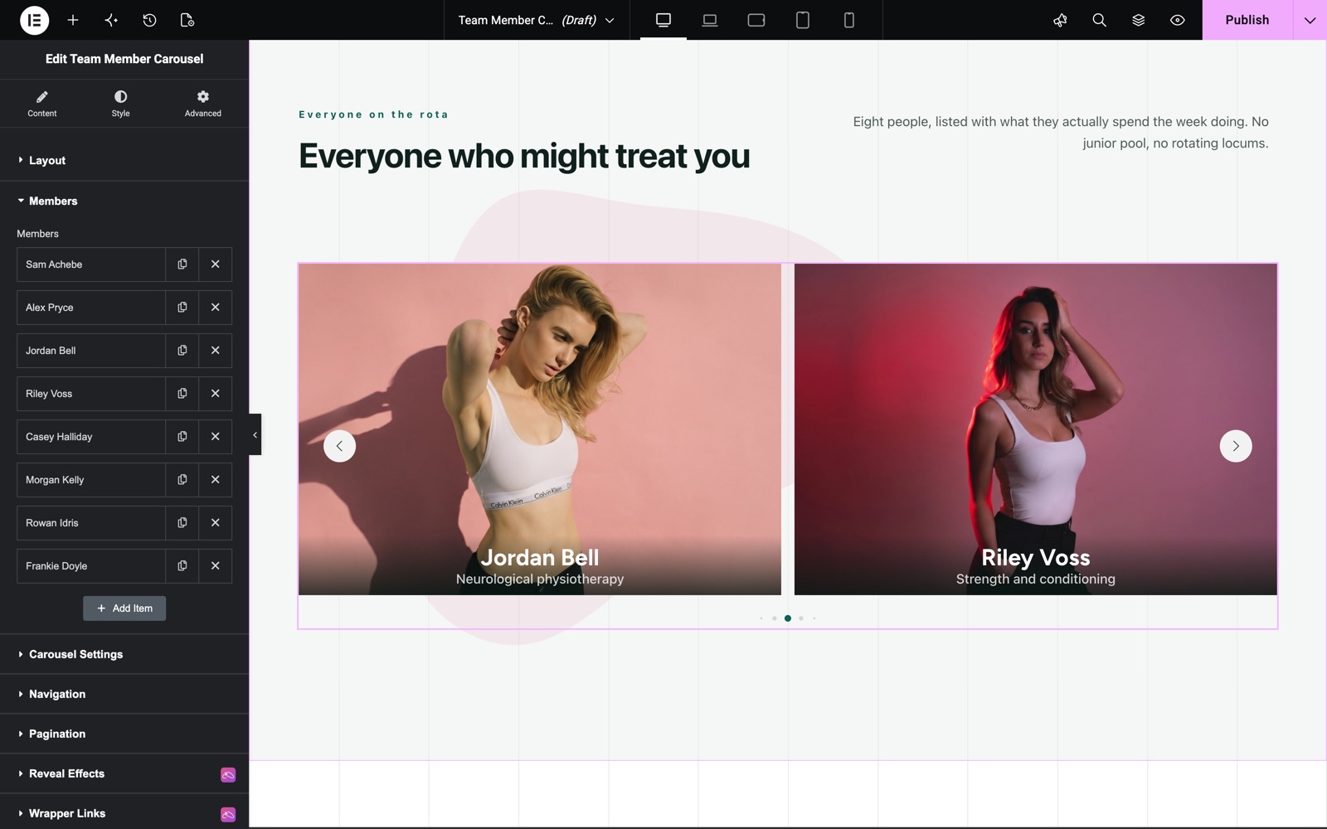This screenshot has width=1327, height=829.
Task: Click the Publish button
Action: [1247, 20]
